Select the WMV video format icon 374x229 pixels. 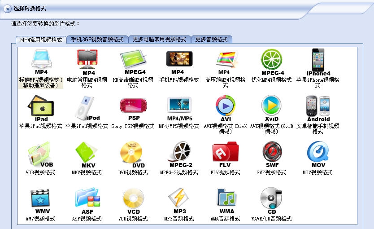pos(40,201)
